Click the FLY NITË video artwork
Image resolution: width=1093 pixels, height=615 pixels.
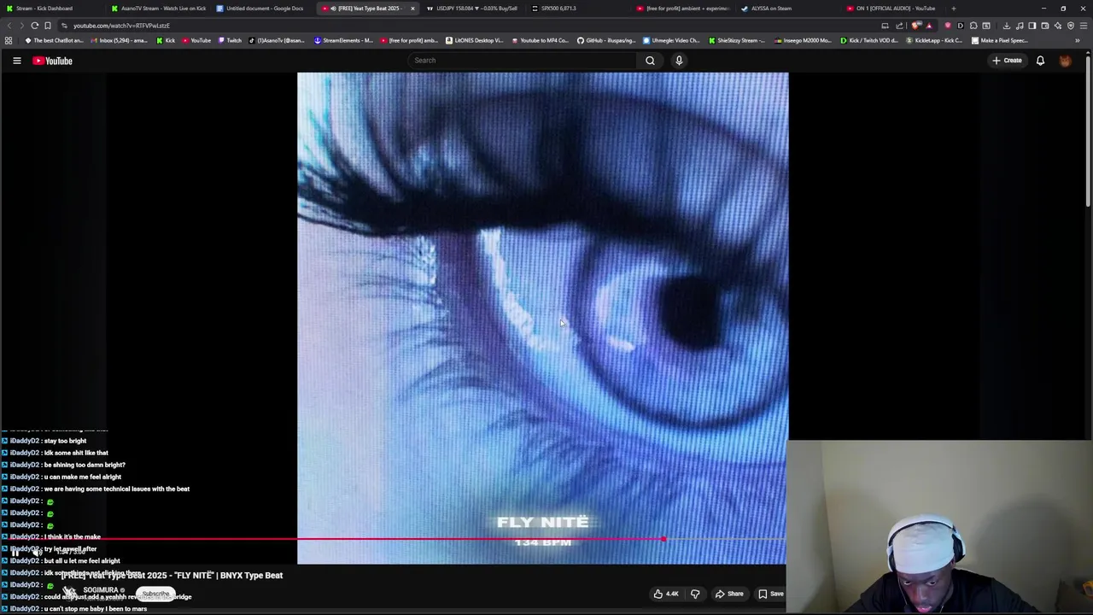(542, 318)
